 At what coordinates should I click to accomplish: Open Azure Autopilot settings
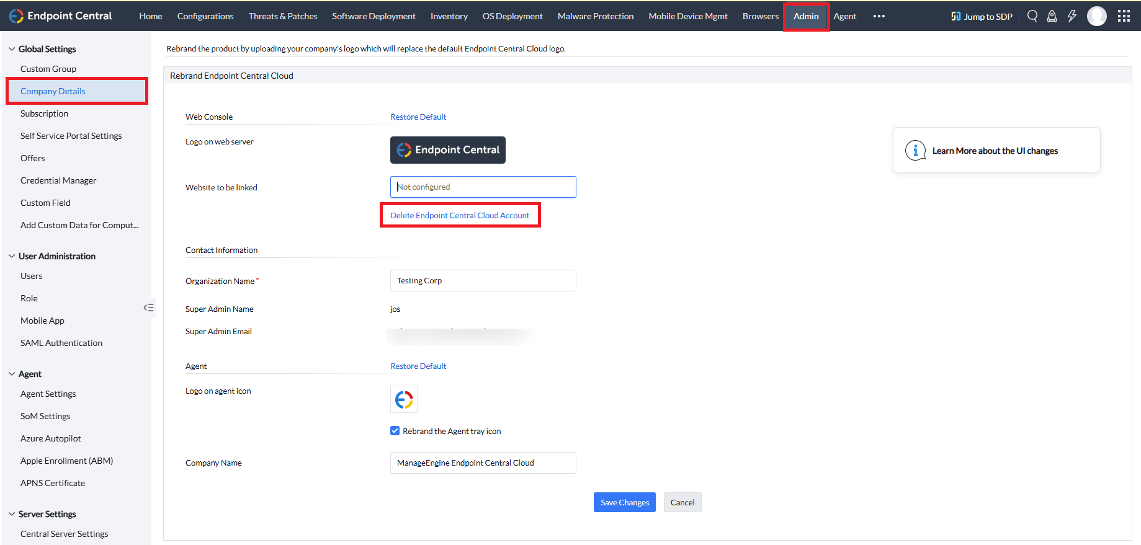(x=51, y=438)
